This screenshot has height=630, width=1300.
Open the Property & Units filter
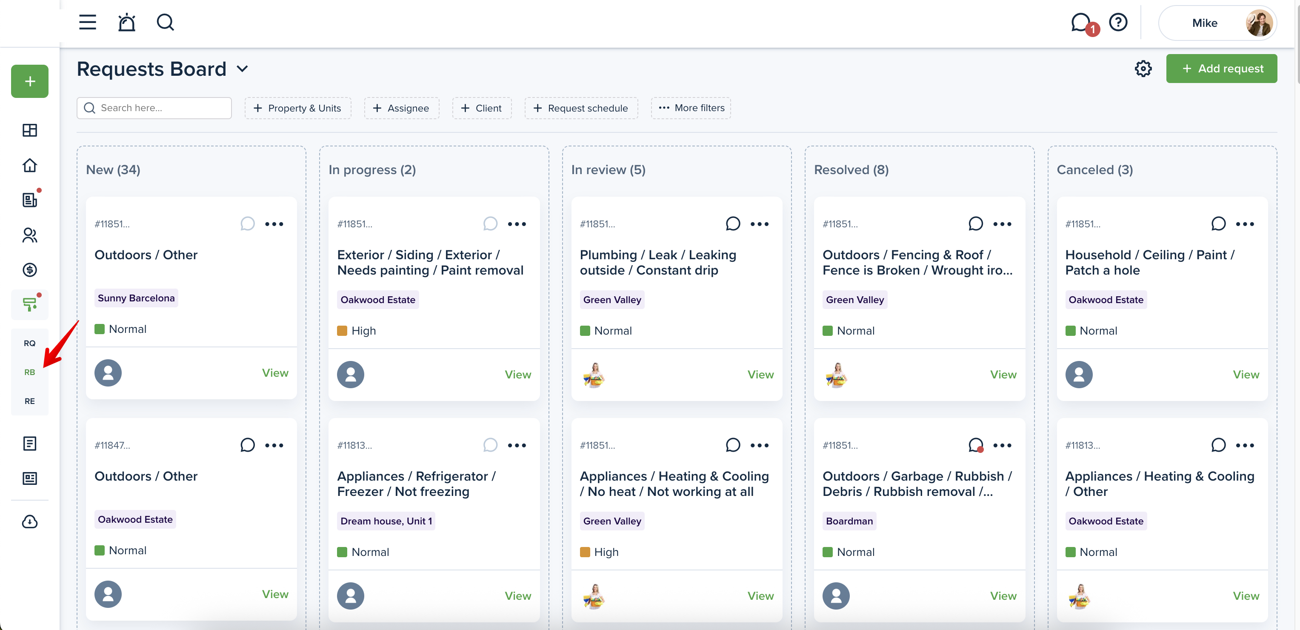[x=298, y=108]
